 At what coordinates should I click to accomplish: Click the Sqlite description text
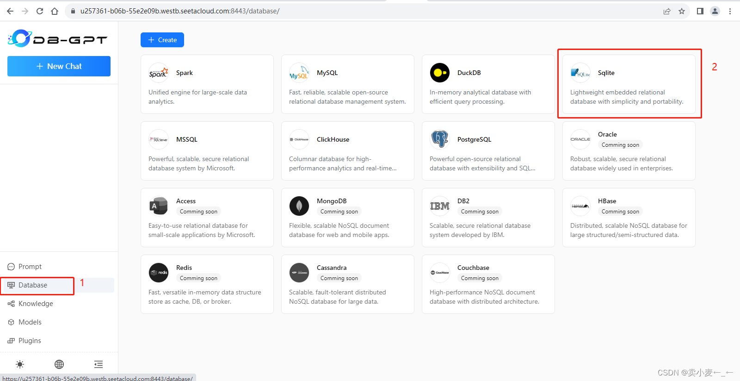point(627,97)
